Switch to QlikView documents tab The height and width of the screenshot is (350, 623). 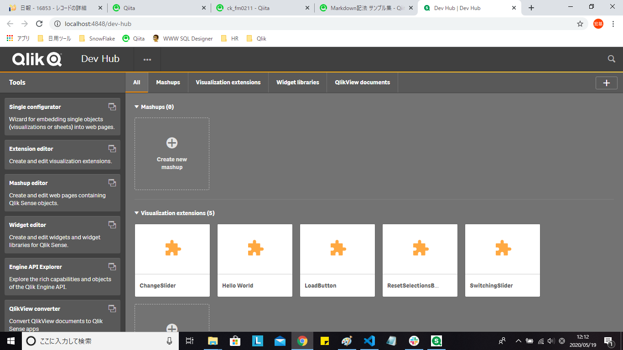363,82
